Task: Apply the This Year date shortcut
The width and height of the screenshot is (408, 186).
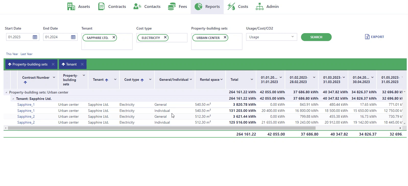Action: [12, 54]
